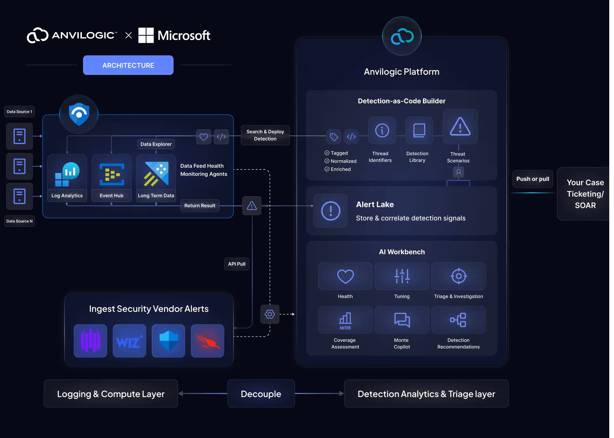Select the Long Term Data icon
This screenshot has width=614, height=438.
[x=156, y=174]
